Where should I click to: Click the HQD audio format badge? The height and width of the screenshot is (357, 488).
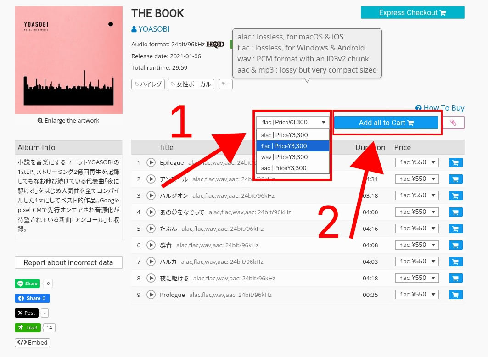point(216,45)
